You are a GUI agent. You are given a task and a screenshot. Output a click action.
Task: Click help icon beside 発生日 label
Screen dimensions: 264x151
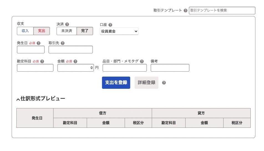click(x=39, y=43)
